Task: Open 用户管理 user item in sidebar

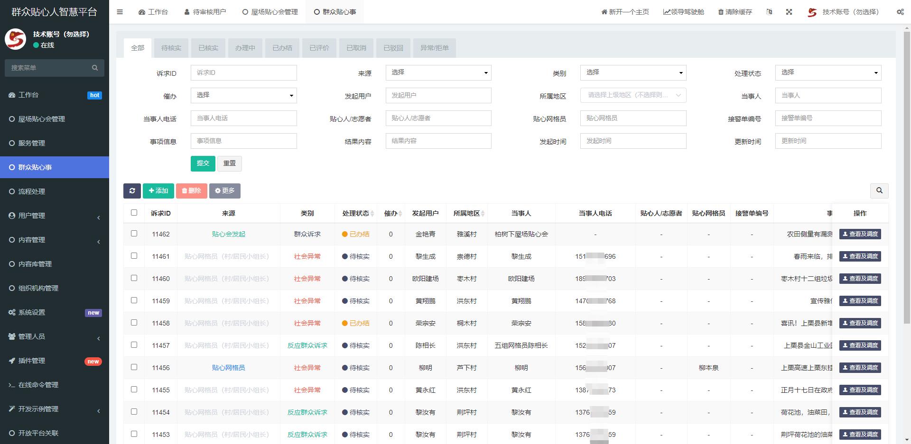Action: point(55,216)
